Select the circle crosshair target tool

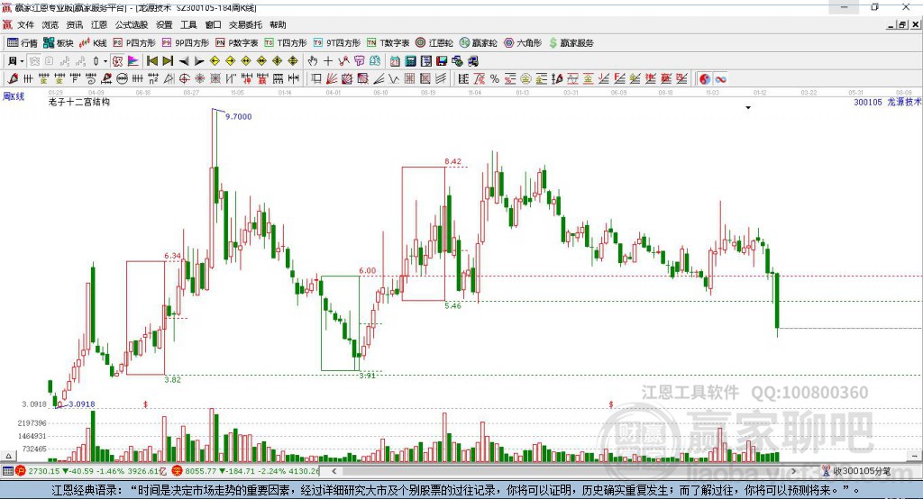pyautogui.click(x=184, y=79)
